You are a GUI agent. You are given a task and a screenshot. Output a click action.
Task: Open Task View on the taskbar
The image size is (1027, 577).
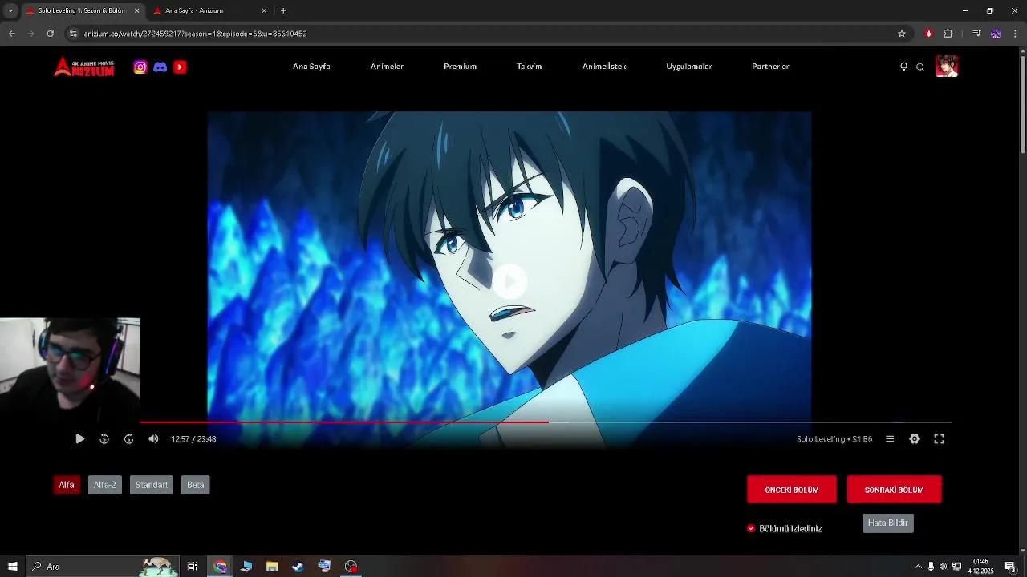coord(193,567)
